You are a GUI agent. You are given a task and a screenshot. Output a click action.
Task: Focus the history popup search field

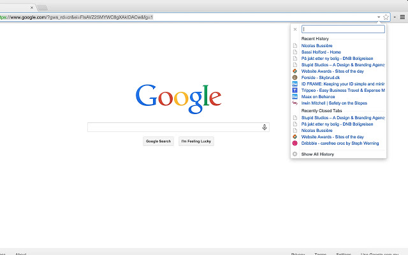(343, 29)
